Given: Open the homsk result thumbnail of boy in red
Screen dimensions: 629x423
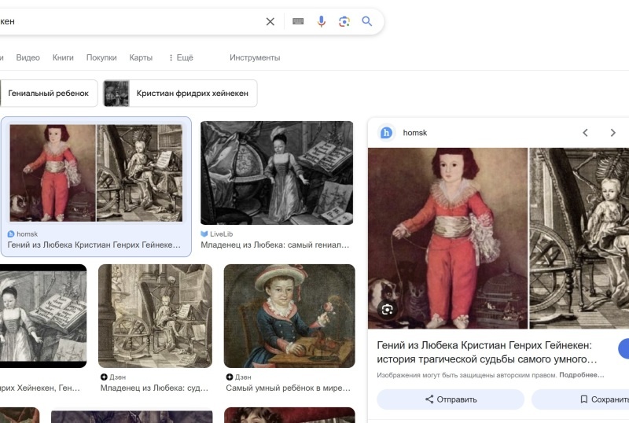Looking at the screenshot, I should (x=96, y=173).
